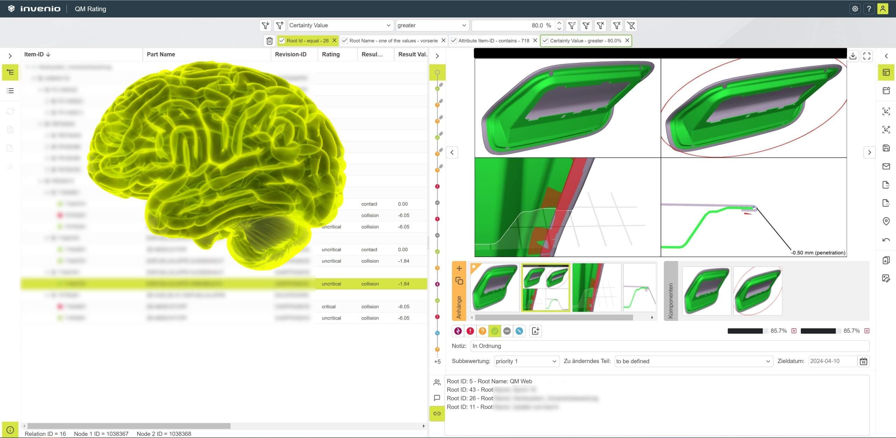Collapse the right sidebar chevron
The width and height of the screenshot is (896, 438).
tap(886, 56)
